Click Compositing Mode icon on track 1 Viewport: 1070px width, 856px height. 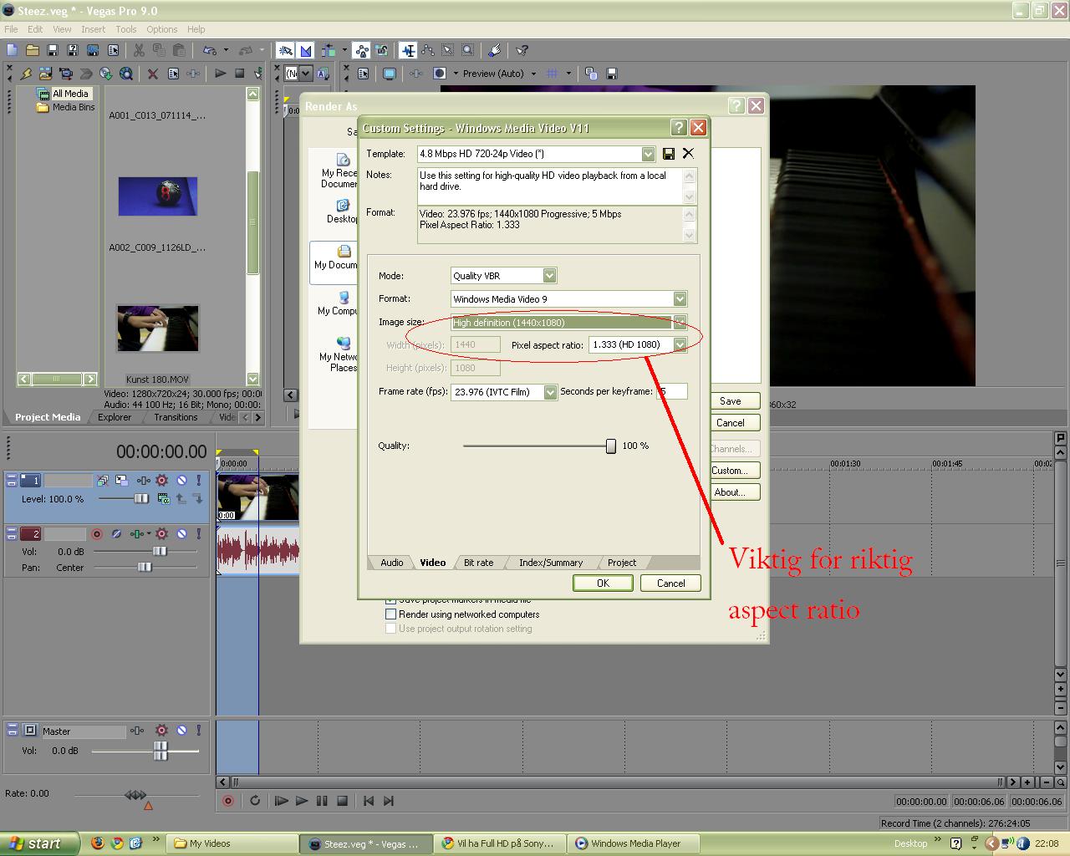click(x=162, y=498)
